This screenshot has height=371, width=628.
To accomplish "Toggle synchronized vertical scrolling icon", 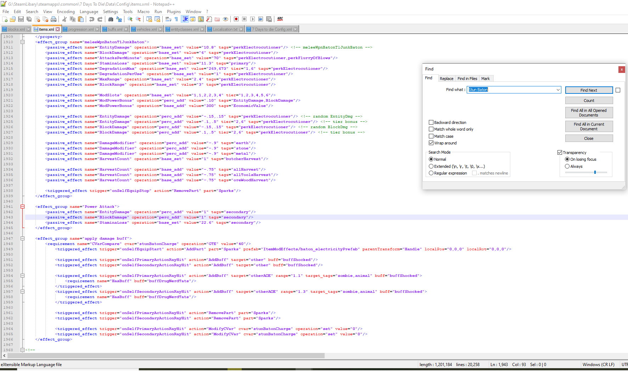I will point(149,19).
